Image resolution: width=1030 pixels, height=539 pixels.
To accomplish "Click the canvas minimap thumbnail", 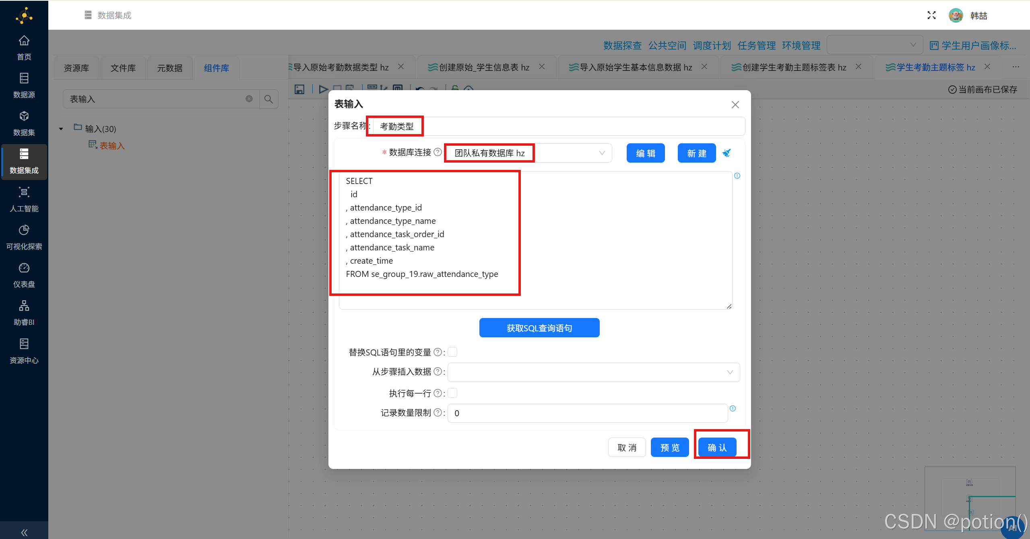I will 970,498.
